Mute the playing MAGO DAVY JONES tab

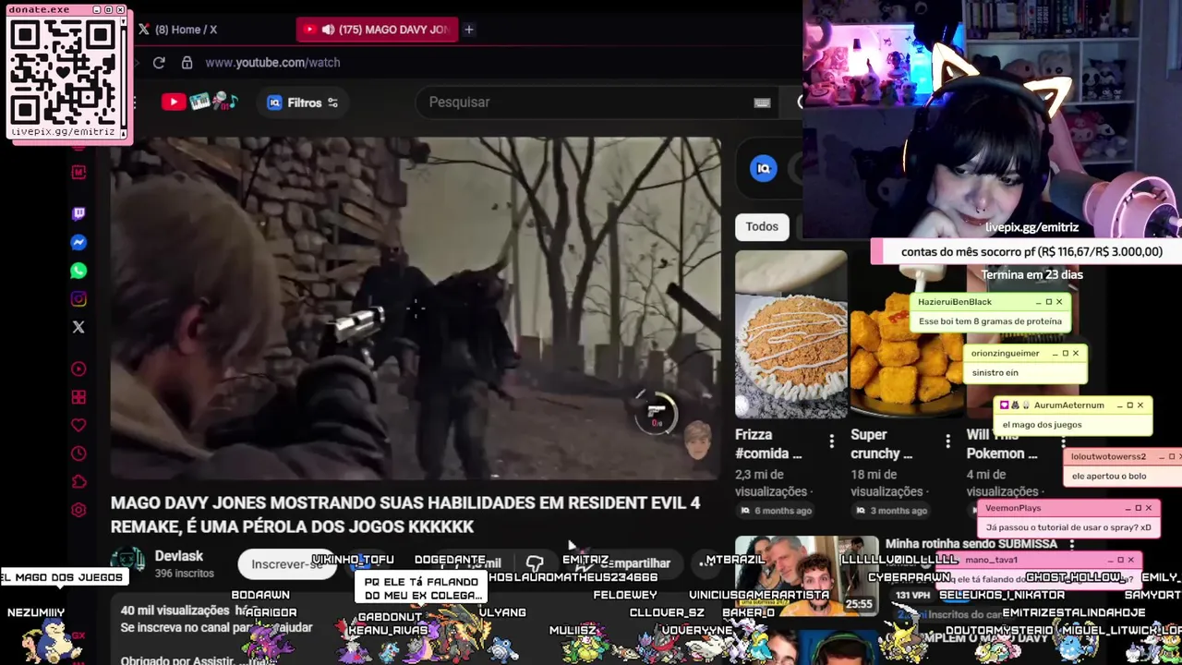coord(328,30)
